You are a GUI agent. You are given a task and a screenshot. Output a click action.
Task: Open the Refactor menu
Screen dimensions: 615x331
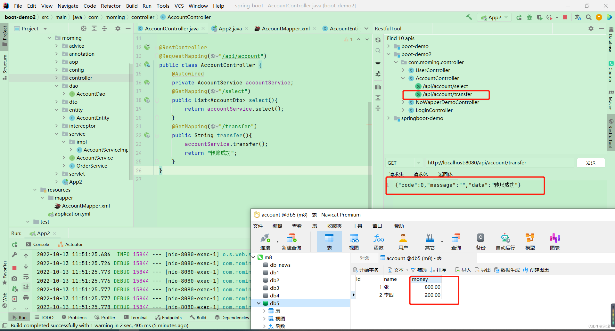(111, 6)
